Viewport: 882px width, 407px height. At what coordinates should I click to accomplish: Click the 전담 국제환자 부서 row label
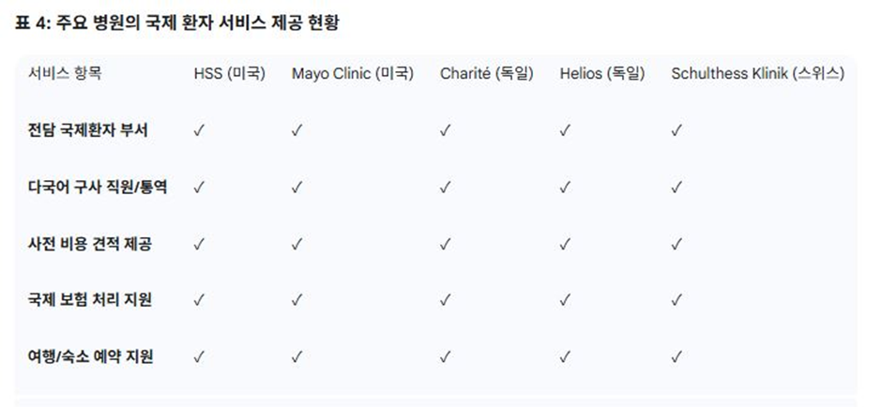(x=88, y=130)
